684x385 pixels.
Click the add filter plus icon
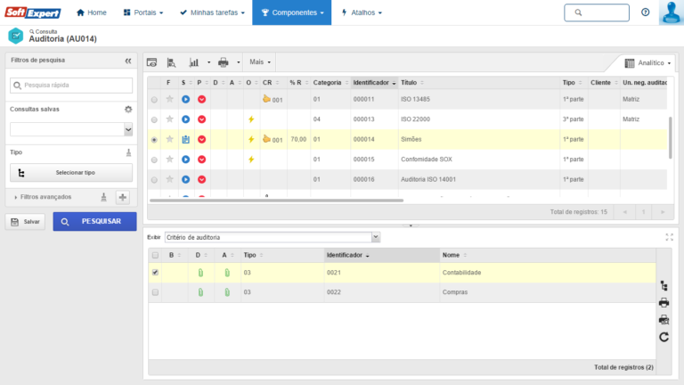coord(124,197)
